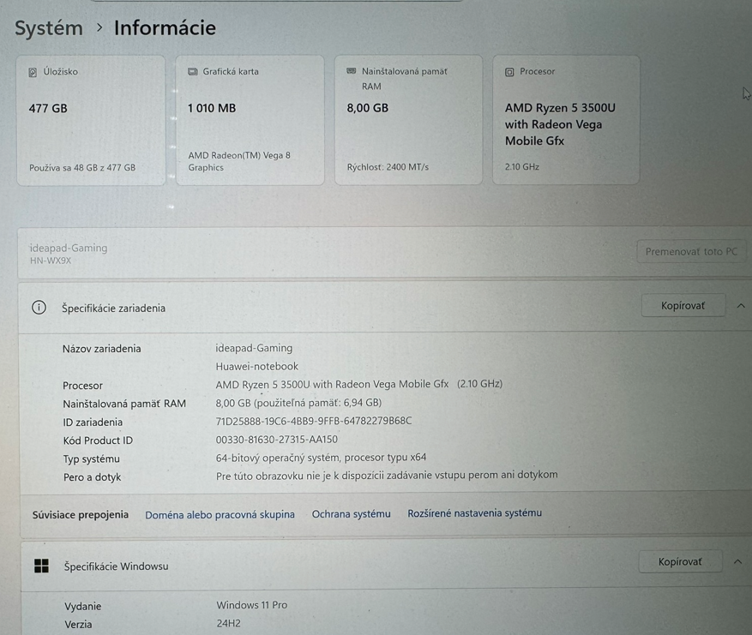Select the 8,00 GB RAM card
This screenshot has width=752, height=635.
[x=408, y=121]
